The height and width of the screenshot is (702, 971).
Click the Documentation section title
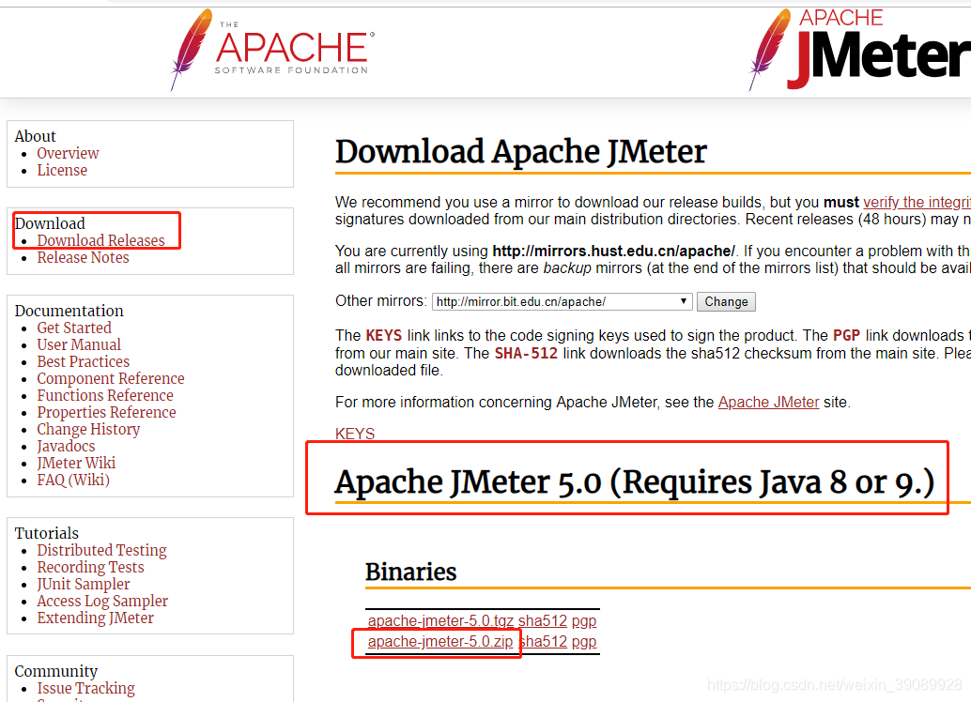[69, 311]
